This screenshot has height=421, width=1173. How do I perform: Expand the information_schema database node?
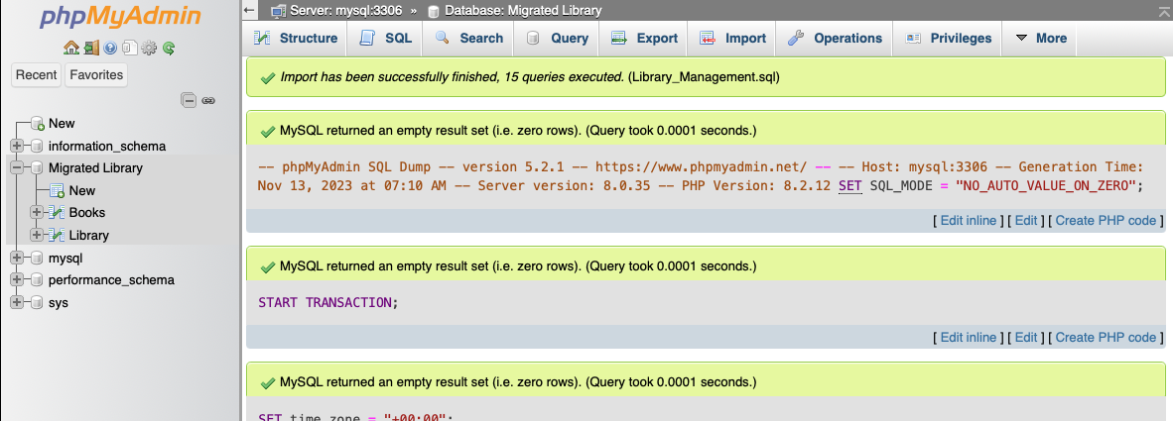(x=17, y=146)
